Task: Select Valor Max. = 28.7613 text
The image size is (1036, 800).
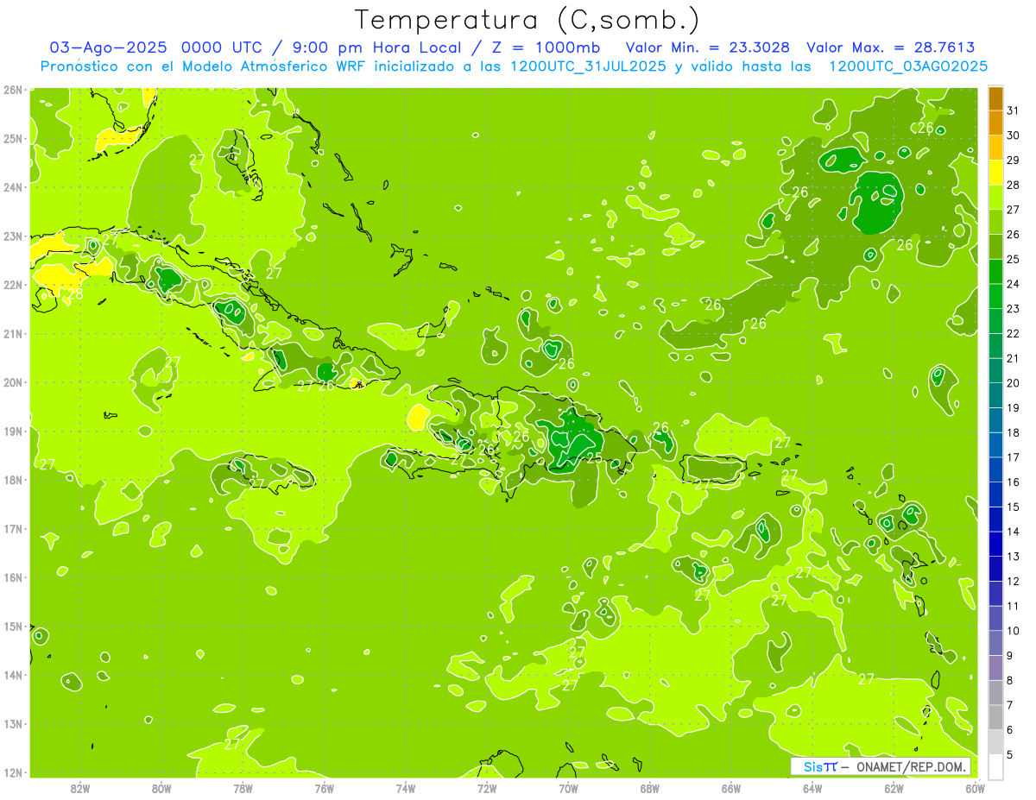Action: point(891,47)
